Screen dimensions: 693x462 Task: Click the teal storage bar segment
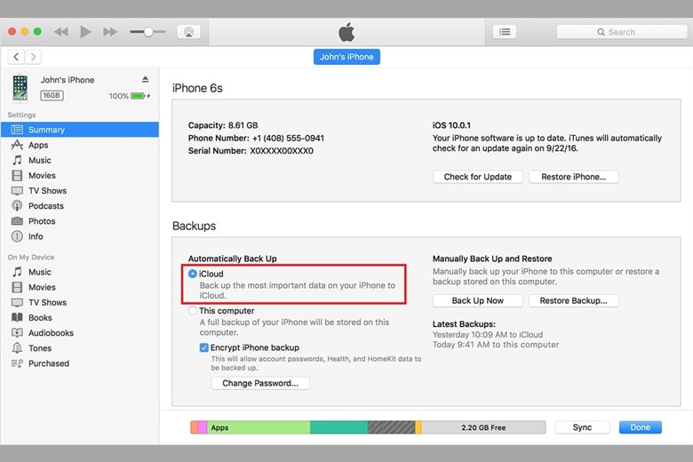pos(339,427)
